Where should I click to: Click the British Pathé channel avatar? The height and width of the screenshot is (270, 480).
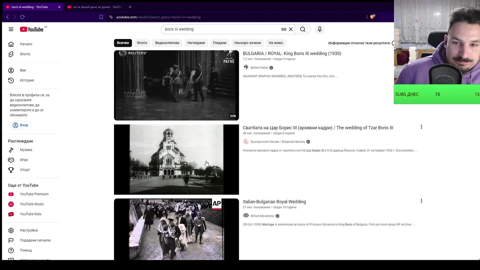pos(246,67)
